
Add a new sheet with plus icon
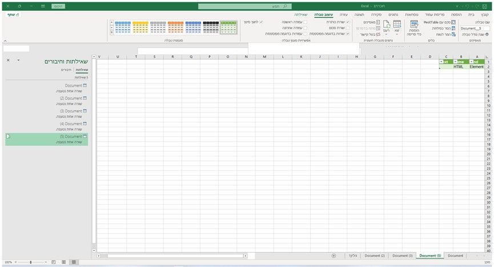coord(334,256)
